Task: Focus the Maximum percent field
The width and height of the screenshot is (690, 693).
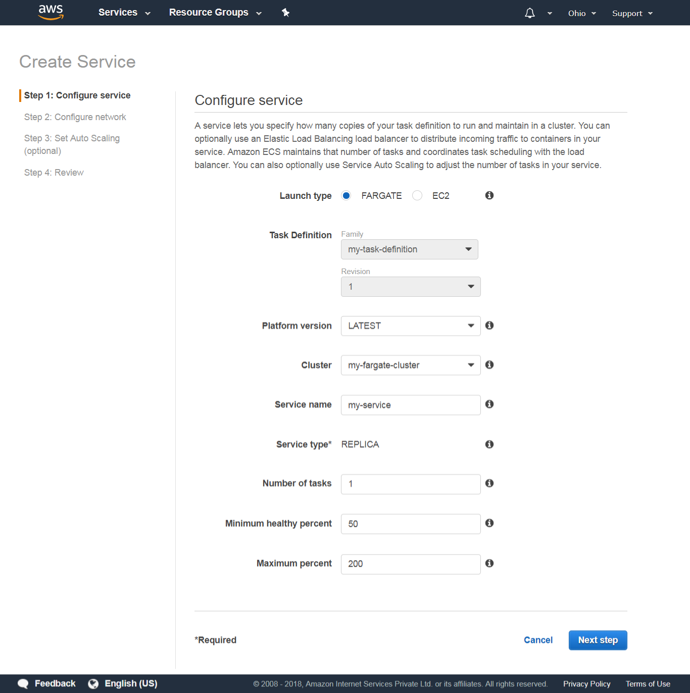Action: pyautogui.click(x=411, y=564)
